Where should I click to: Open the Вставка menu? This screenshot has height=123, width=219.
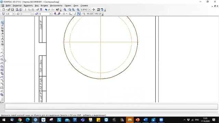[x=44, y=5]
